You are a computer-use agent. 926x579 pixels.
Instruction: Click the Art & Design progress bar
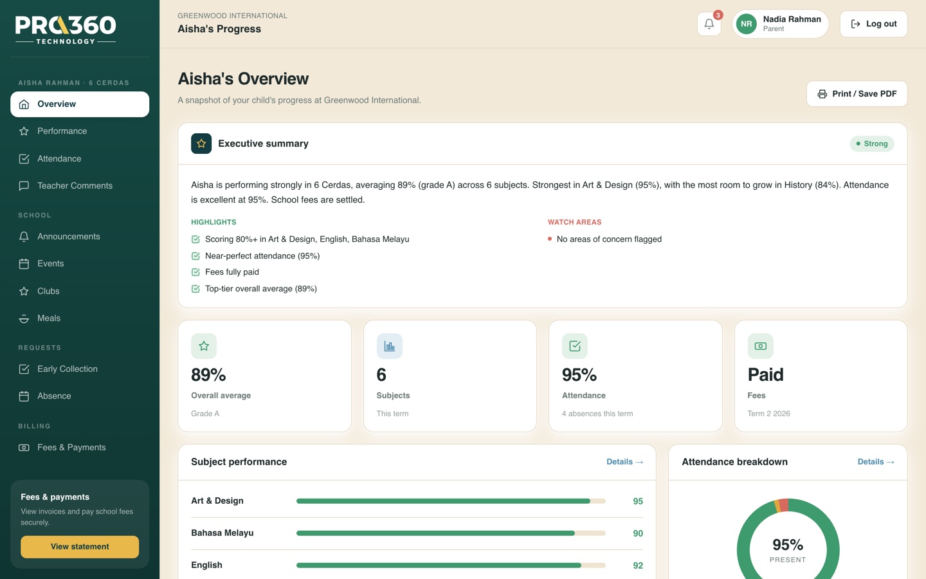(451, 501)
